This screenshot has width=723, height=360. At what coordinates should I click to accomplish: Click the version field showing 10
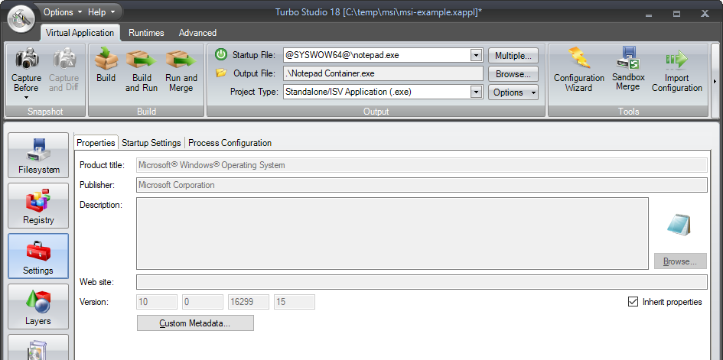(x=157, y=302)
